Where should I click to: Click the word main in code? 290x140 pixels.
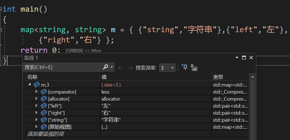pyautogui.click(x=29, y=9)
